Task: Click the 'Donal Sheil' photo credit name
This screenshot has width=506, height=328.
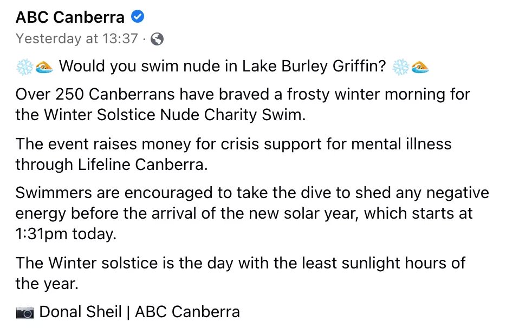Action: (x=80, y=312)
